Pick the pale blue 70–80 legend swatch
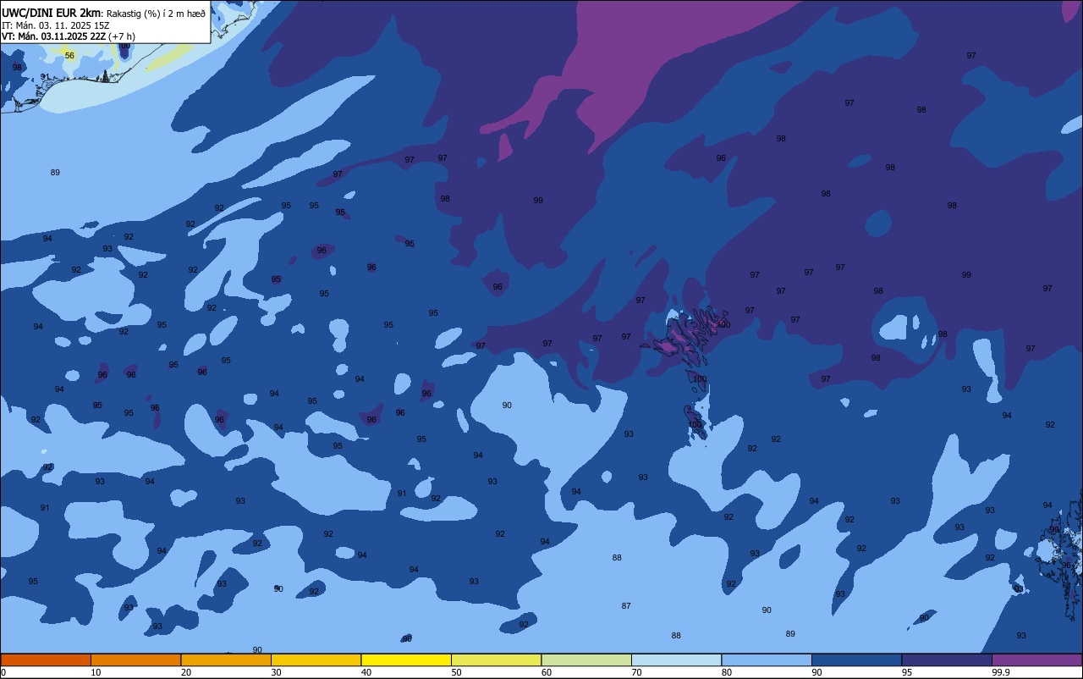This screenshot has width=1083, height=679. [x=676, y=660]
